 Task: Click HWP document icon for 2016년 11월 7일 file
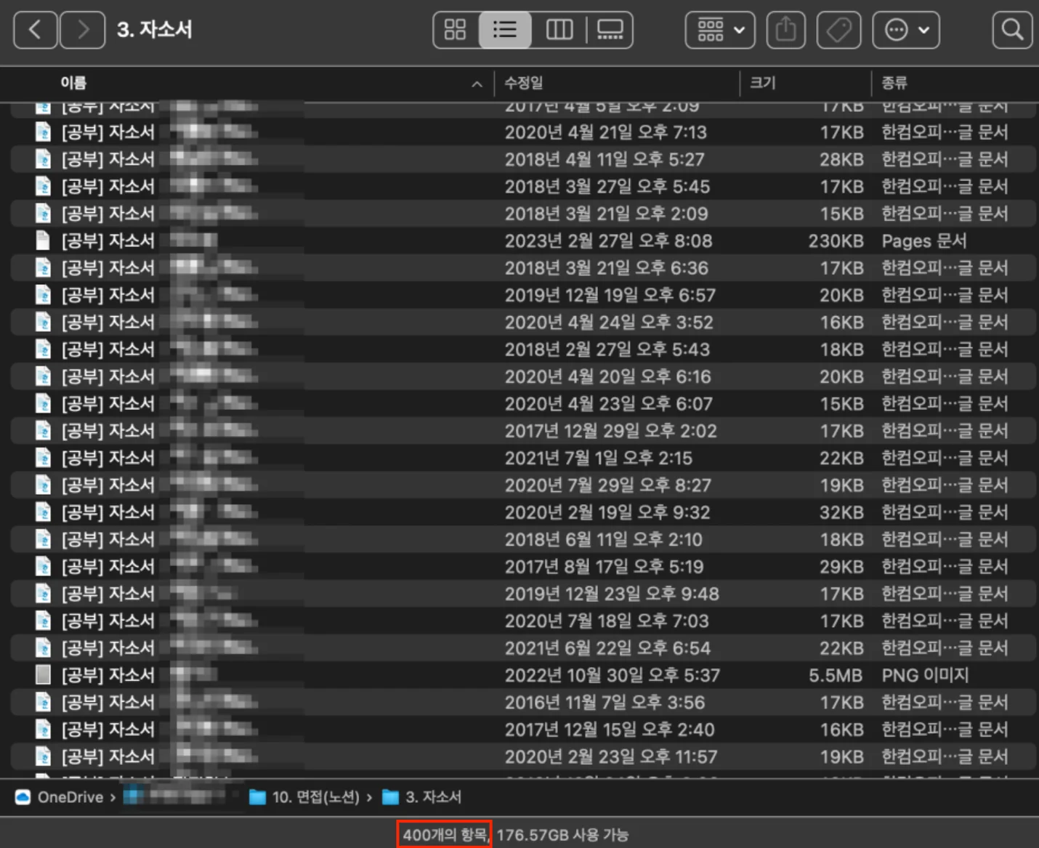[x=43, y=702]
